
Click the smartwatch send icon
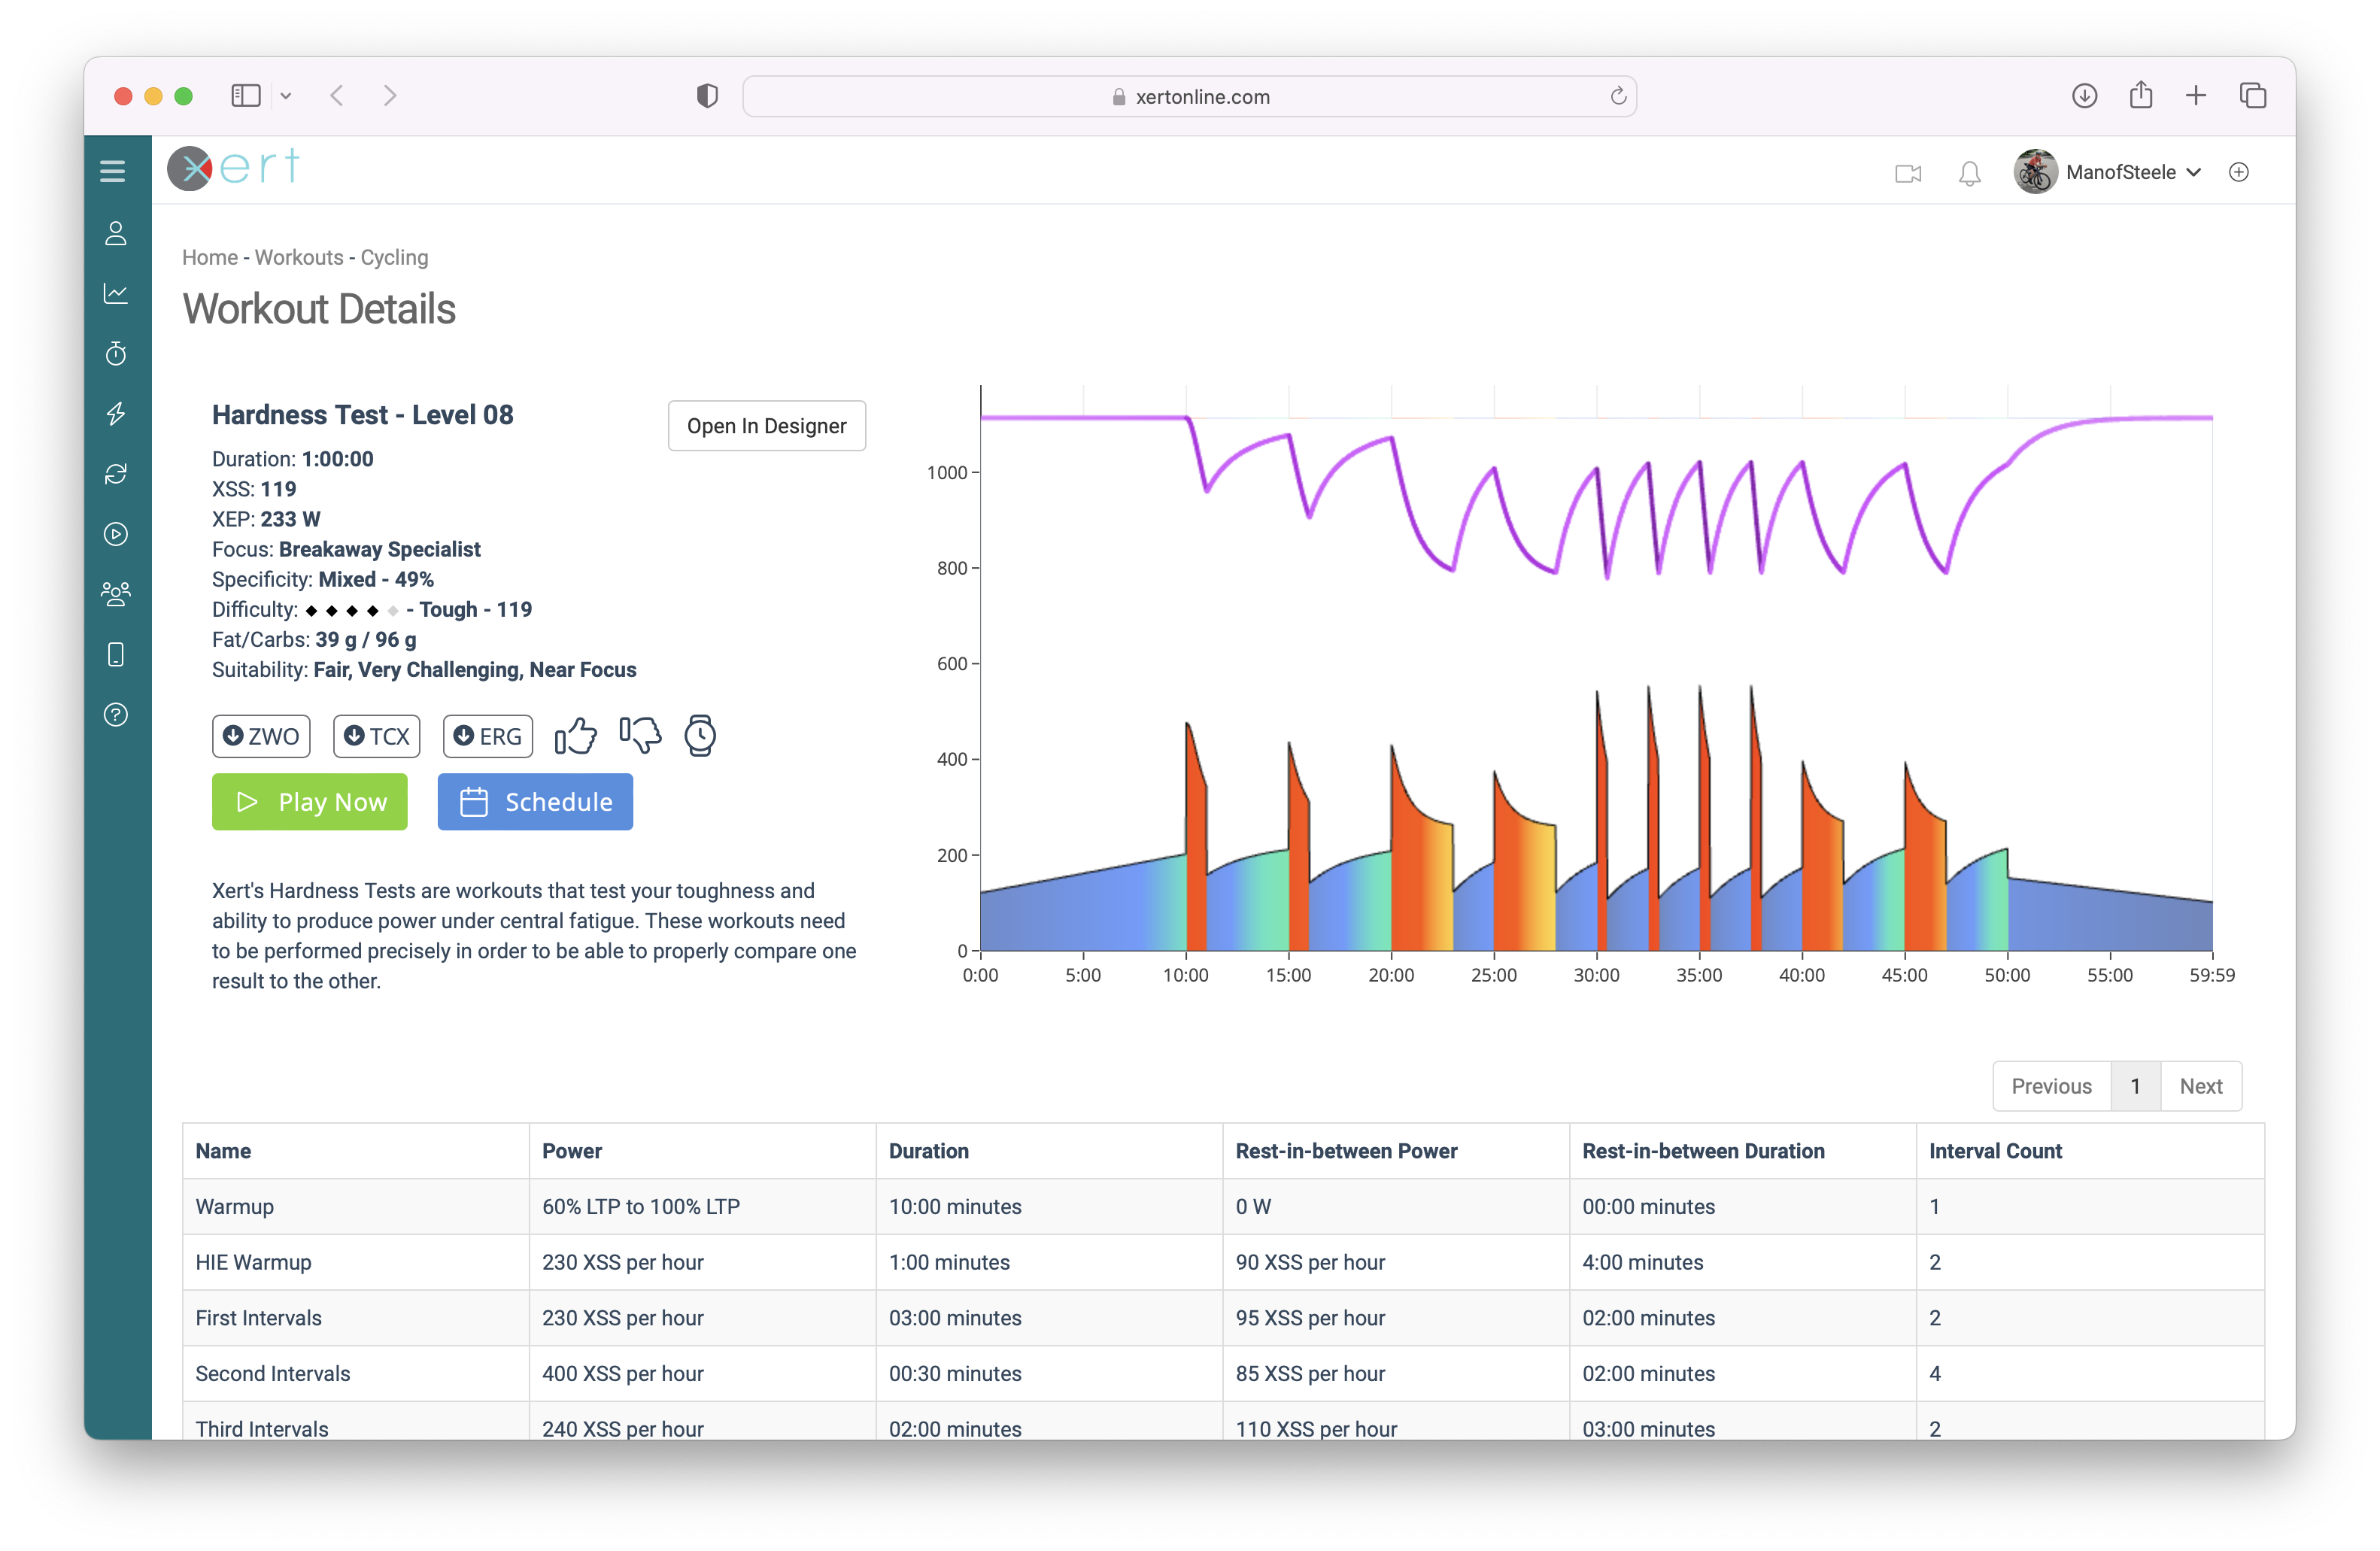click(700, 736)
